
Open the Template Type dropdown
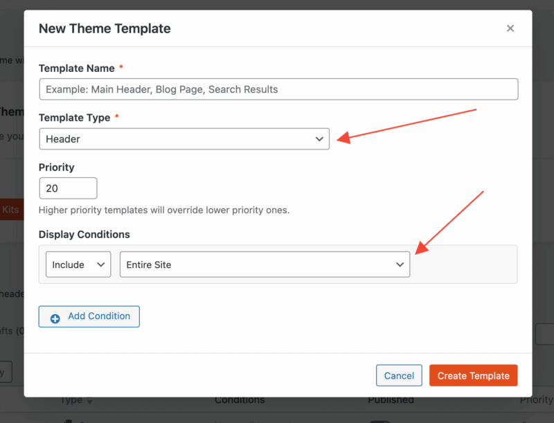[184, 139]
